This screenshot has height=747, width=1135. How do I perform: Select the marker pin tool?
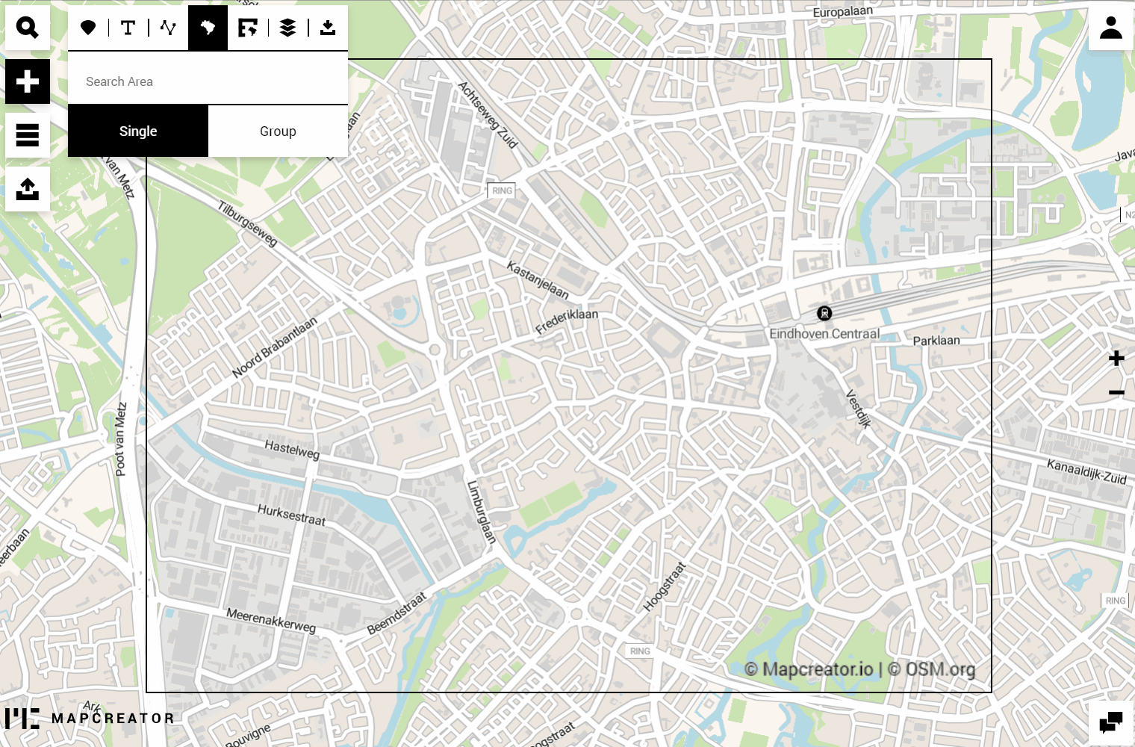coord(88,28)
